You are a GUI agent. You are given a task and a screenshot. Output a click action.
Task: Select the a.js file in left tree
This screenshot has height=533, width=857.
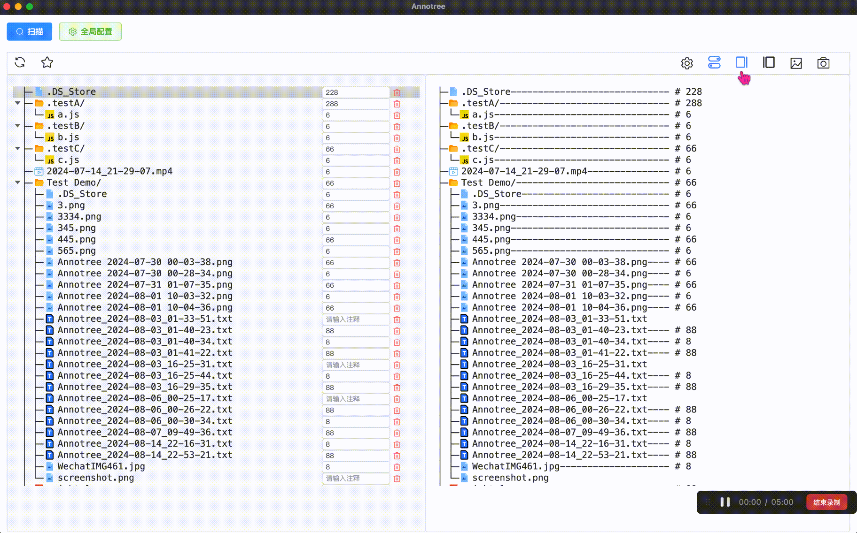point(68,114)
